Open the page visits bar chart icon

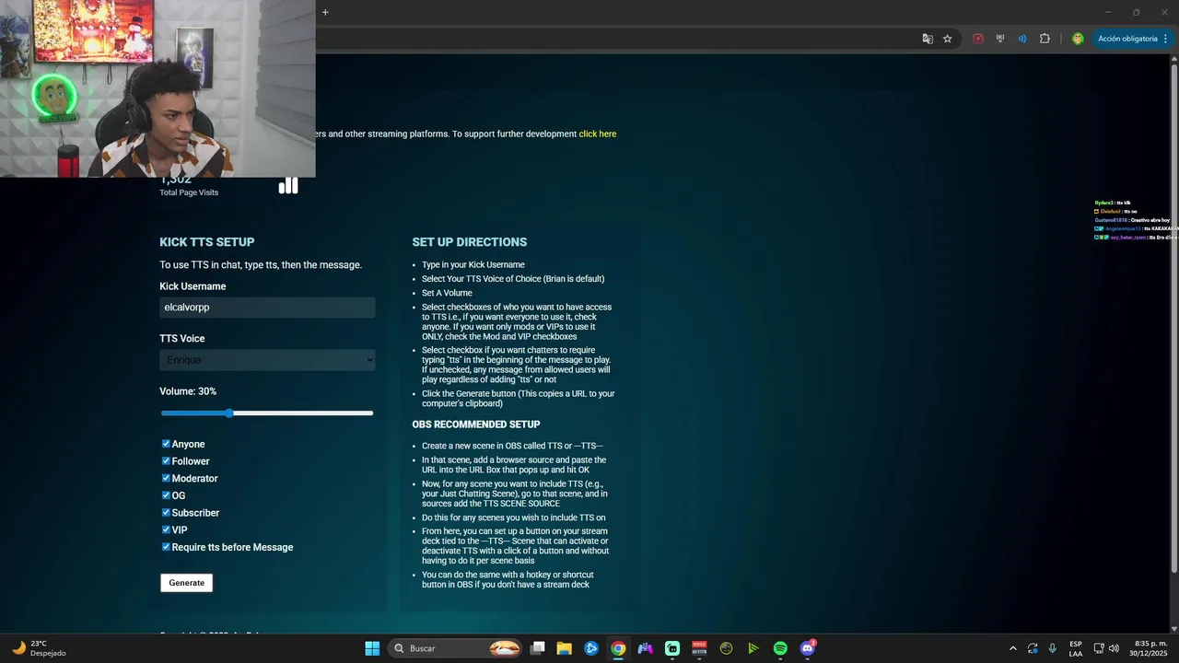click(x=288, y=186)
